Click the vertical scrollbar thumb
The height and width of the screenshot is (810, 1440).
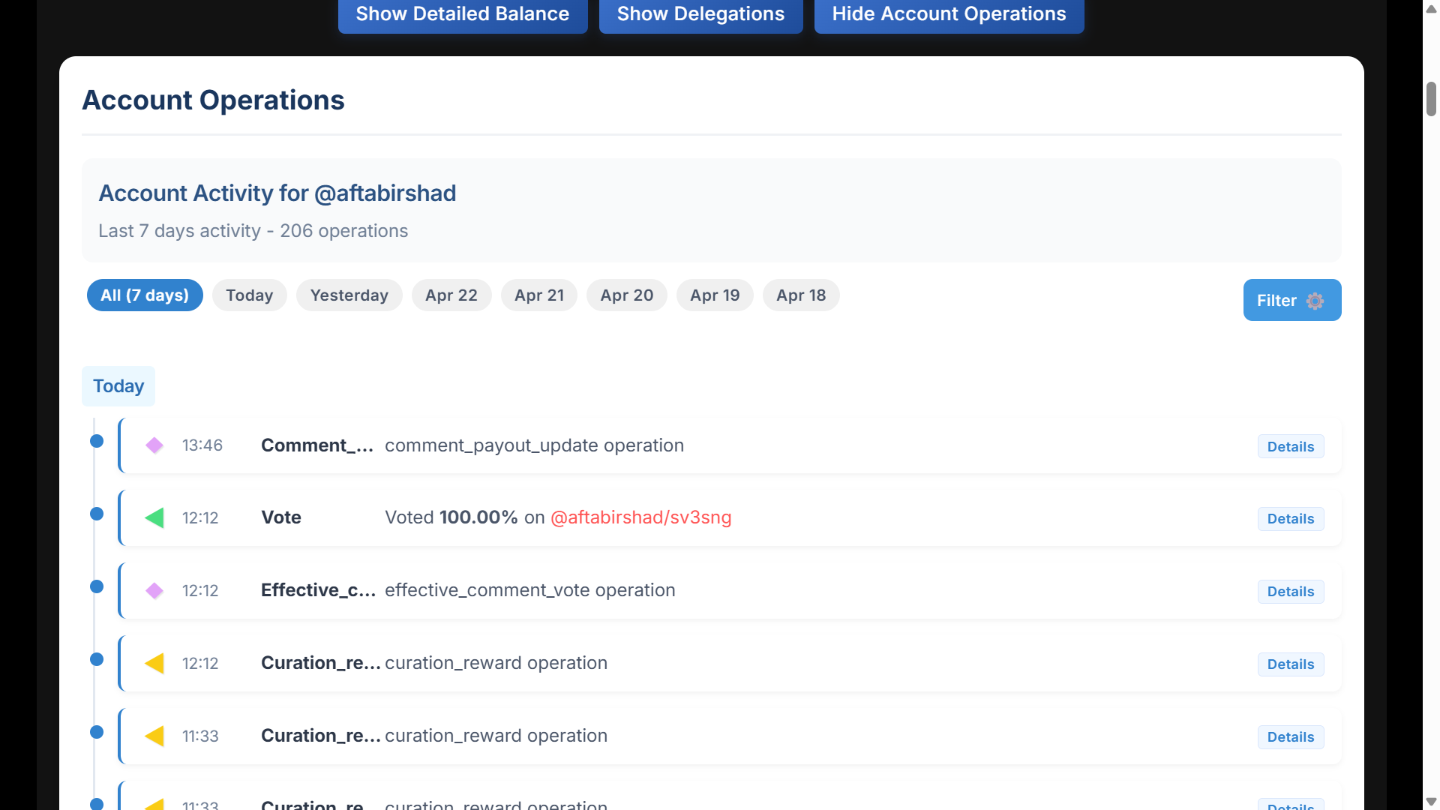(x=1431, y=99)
